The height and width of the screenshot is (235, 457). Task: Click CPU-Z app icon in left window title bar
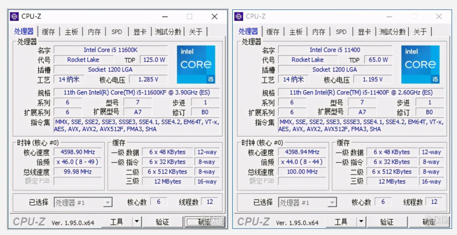[14, 17]
